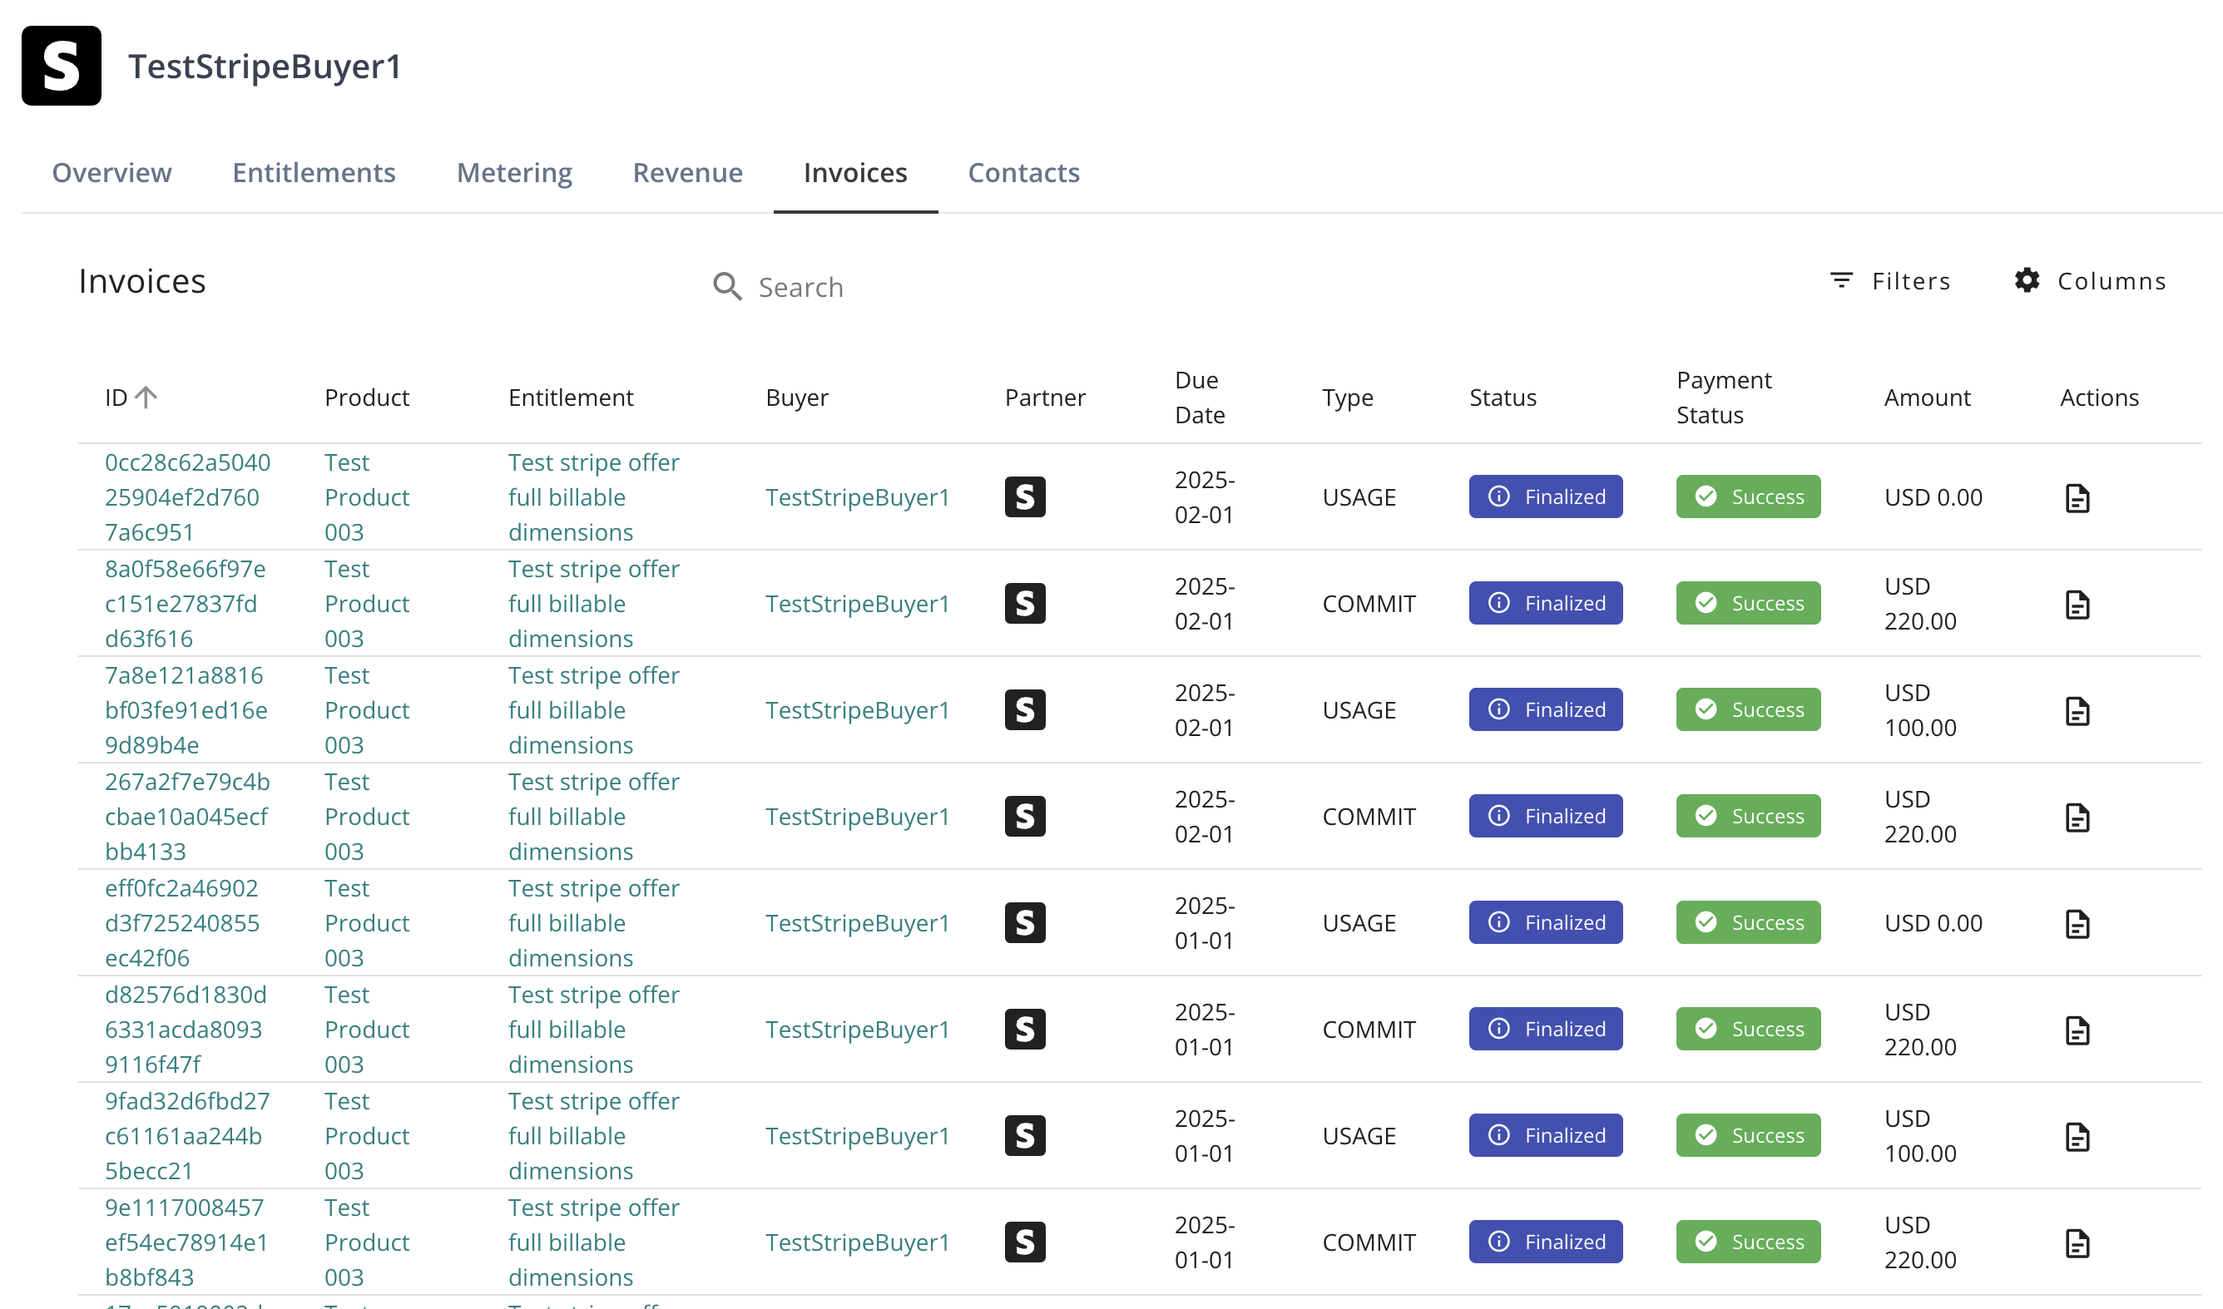2223x1309 pixels.
Task: Click Success payment badge for invoice eff0fc2a46902
Action: point(1749,922)
